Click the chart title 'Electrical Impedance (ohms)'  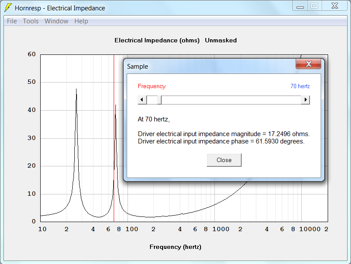(157, 40)
